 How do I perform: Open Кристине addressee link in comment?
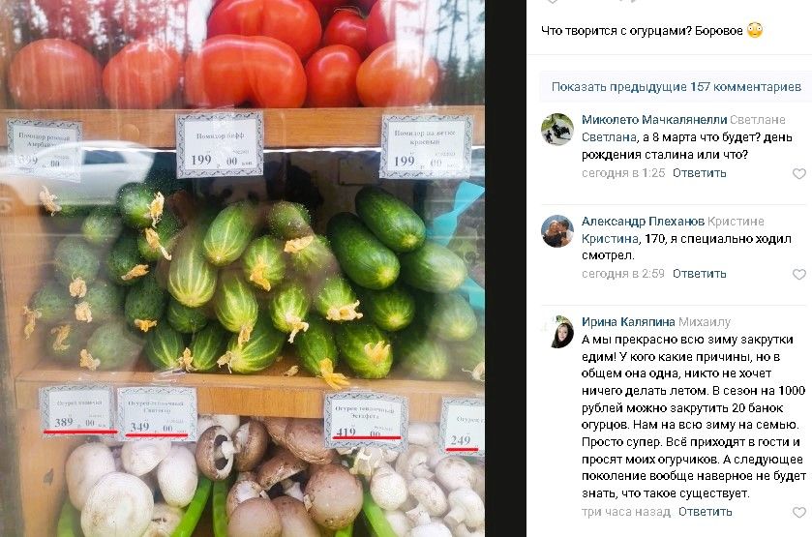pyautogui.click(x=736, y=222)
